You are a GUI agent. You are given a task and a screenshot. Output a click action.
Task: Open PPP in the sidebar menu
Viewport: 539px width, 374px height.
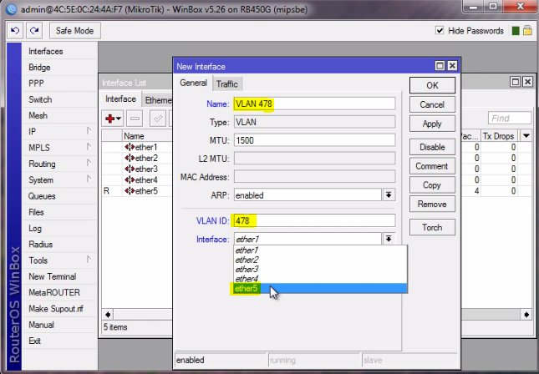pos(60,83)
